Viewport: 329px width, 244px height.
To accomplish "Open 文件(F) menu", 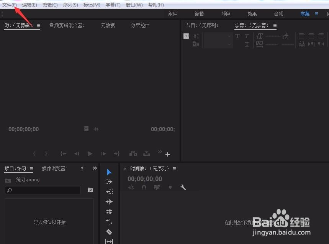I will click(10, 5).
